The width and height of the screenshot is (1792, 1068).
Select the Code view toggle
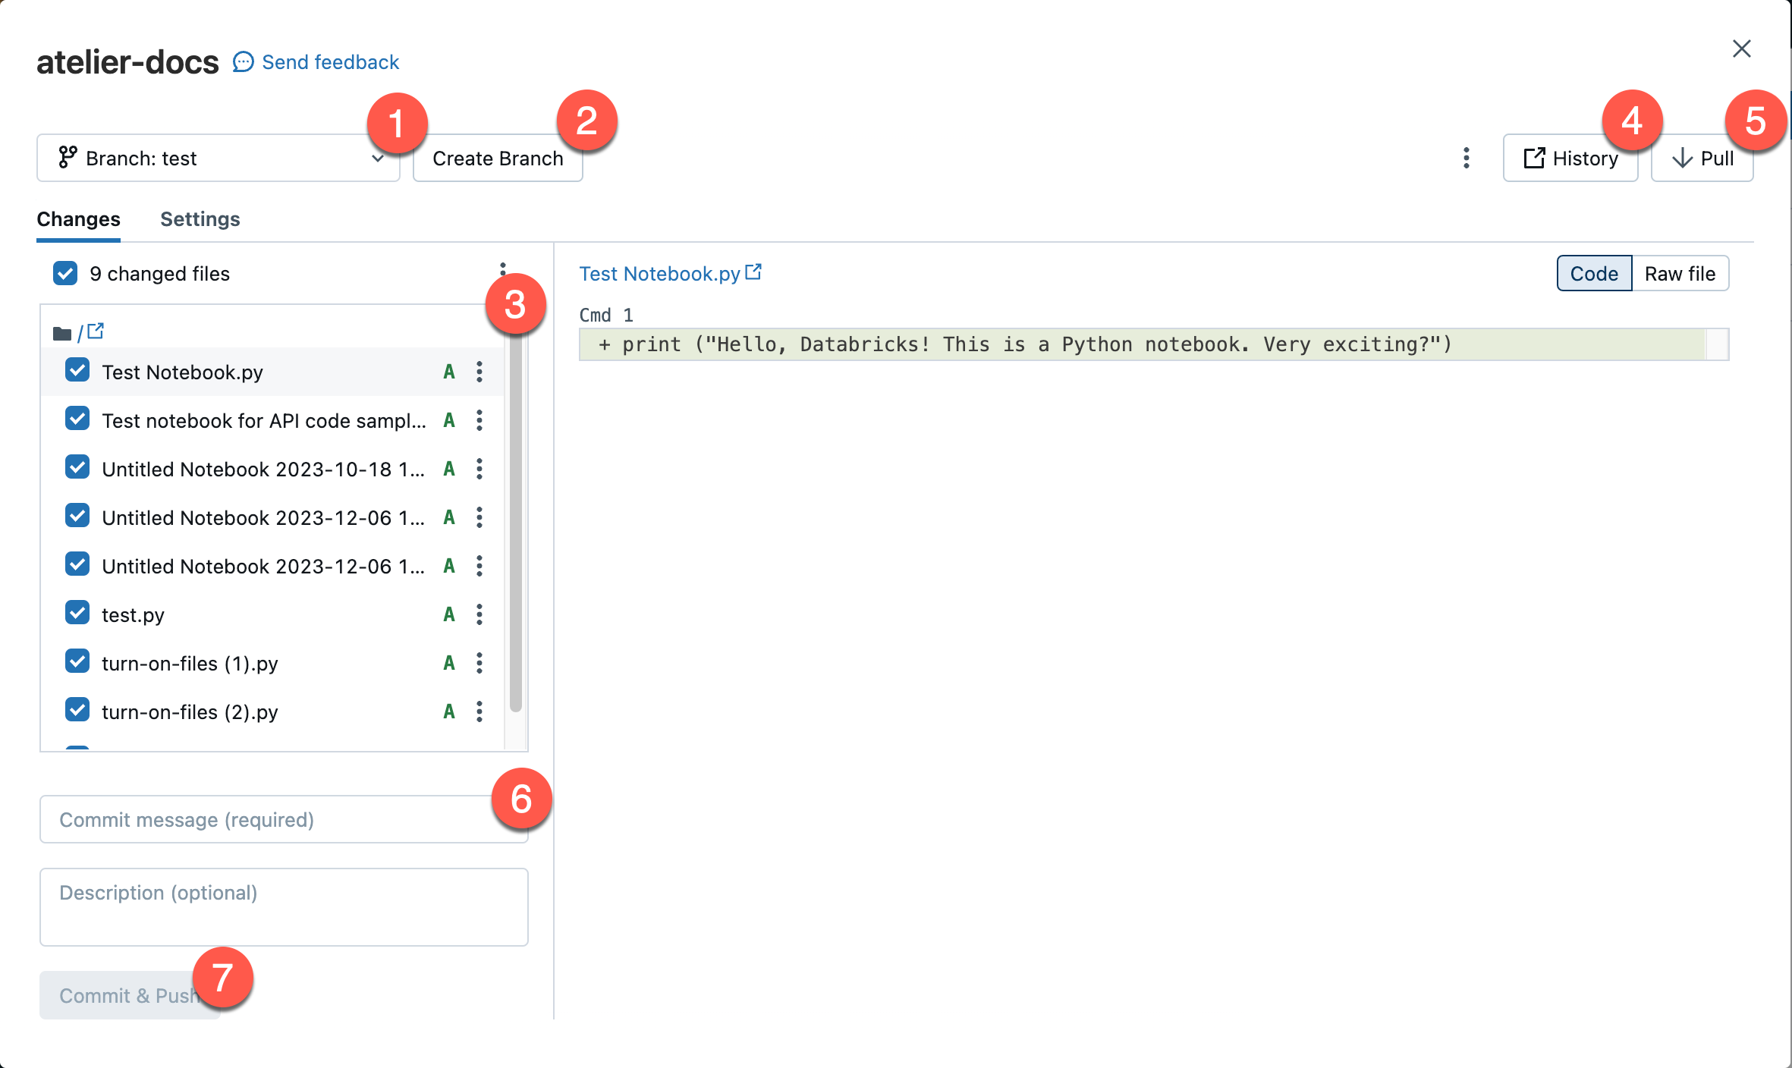tap(1593, 273)
